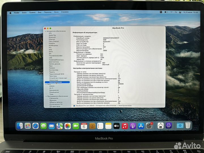Select the highlighted Электропитание row
Viewport: 204px width, 153px height.
57,82
